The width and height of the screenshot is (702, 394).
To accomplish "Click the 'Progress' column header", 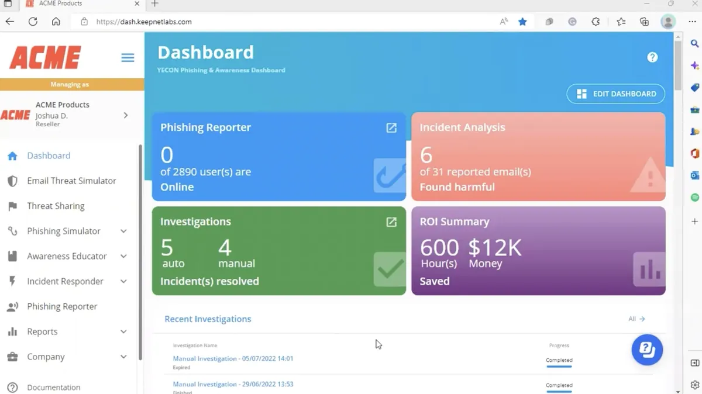I will click(559, 345).
